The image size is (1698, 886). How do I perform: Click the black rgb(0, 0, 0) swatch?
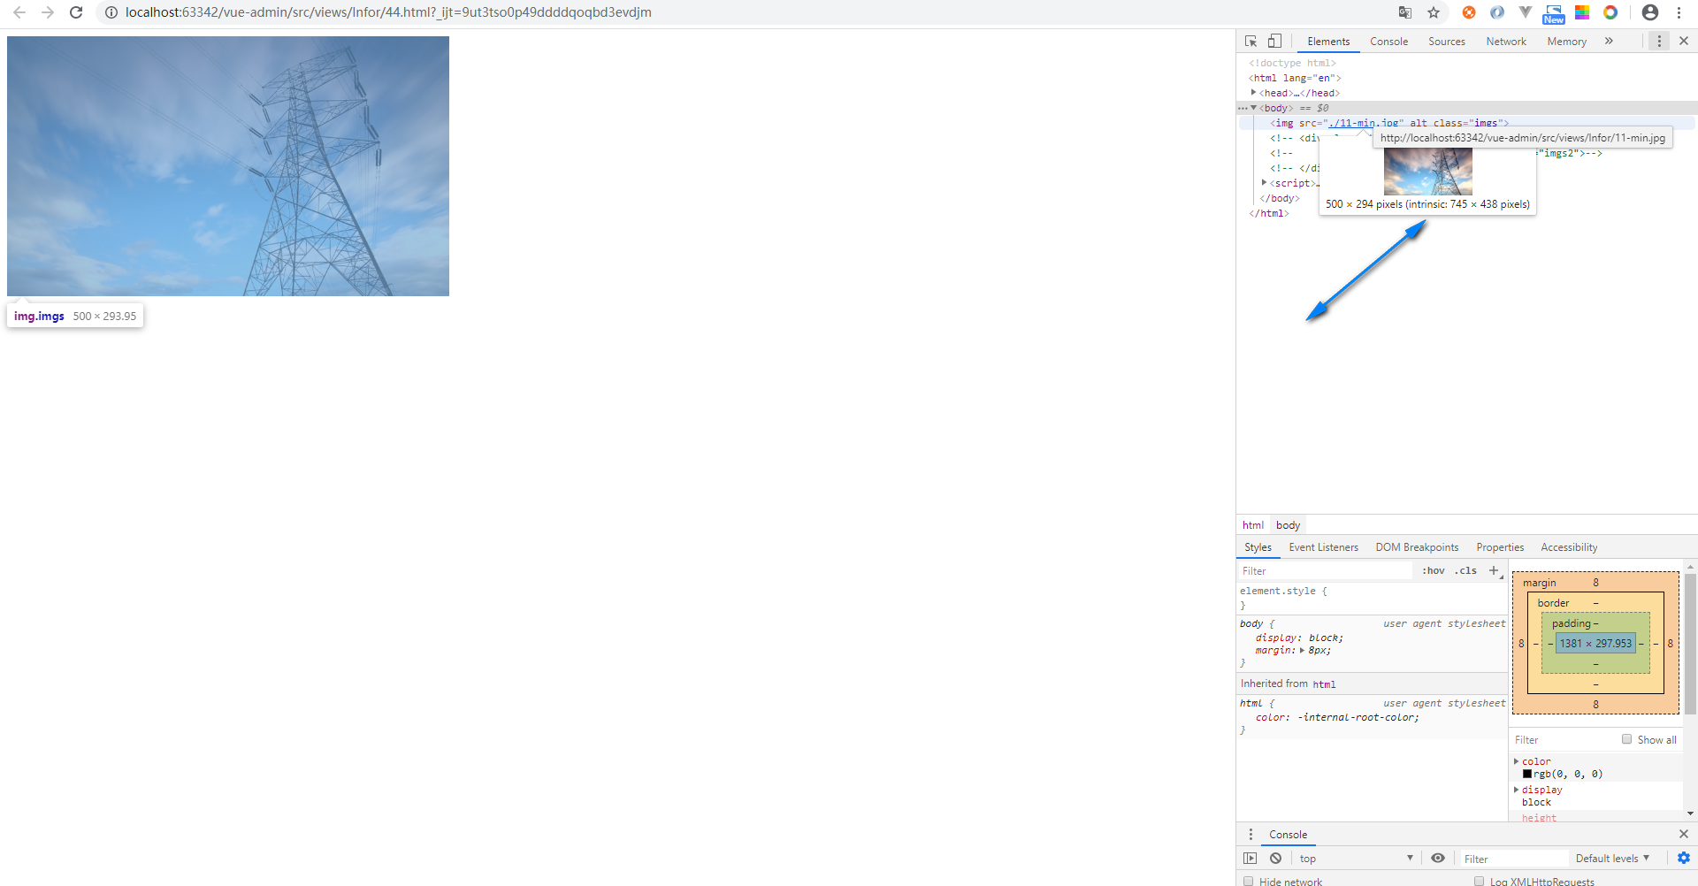(1526, 774)
